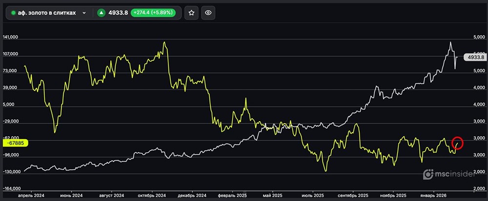Select февраль 2025 on the time axis
Screen dimensions: 488x201
point(232,196)
